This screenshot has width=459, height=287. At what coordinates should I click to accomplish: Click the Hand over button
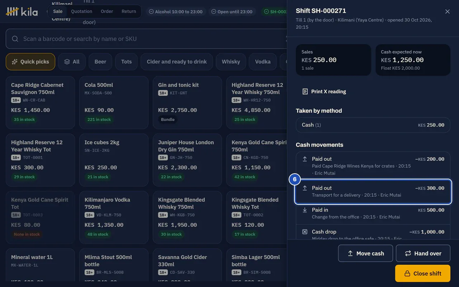[x=423, y=253]
